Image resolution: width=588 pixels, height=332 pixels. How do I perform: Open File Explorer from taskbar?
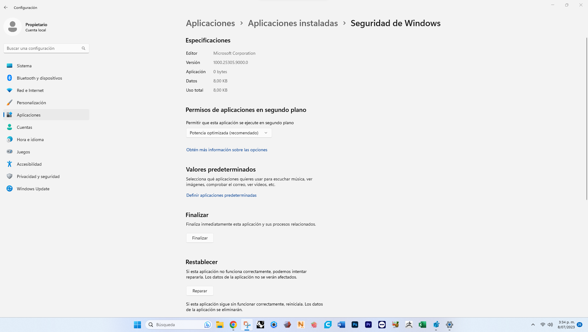coord(220,325)
